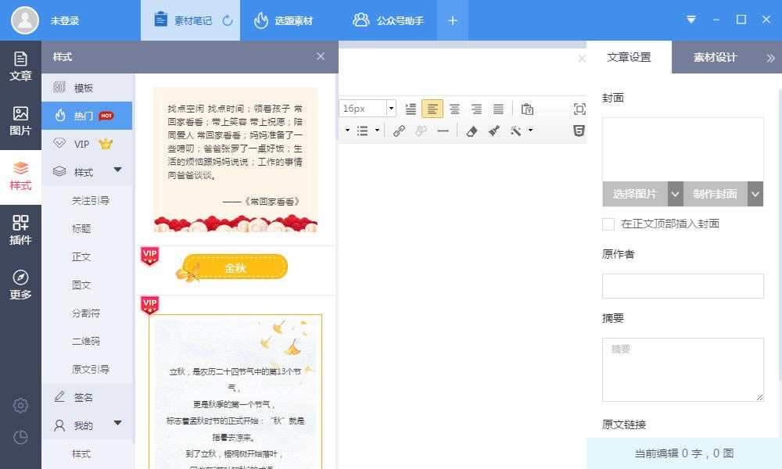The height and width of the screenshot is (469, 782).
Task: Click the format painter brush icon
Action: (x=493, y=131)
